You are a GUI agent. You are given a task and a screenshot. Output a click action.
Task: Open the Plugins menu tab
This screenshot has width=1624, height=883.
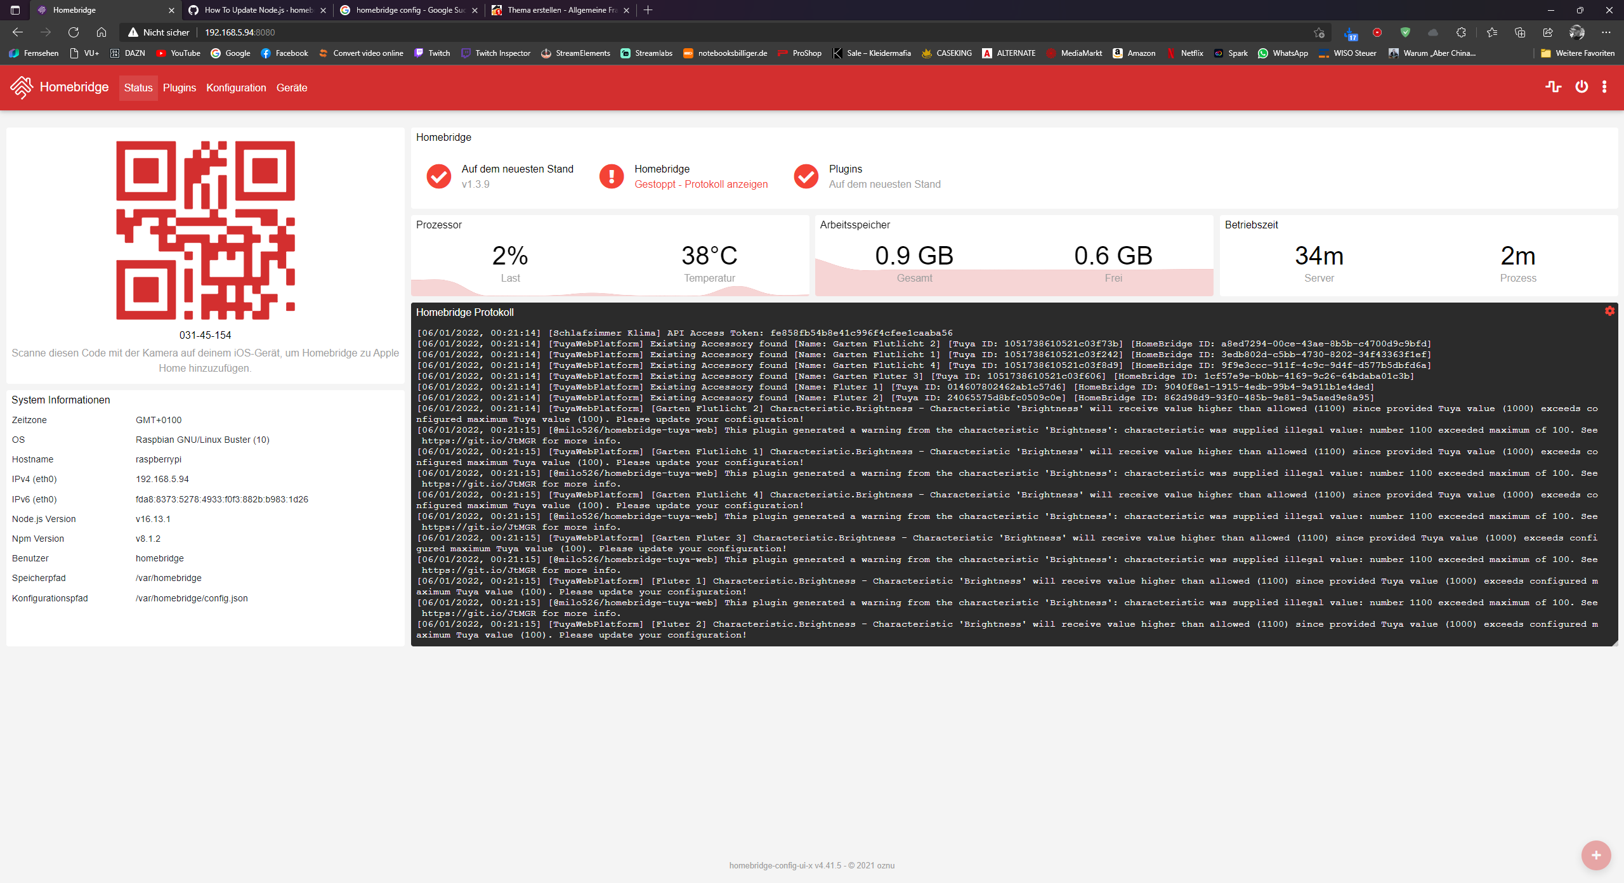(179, 88)
